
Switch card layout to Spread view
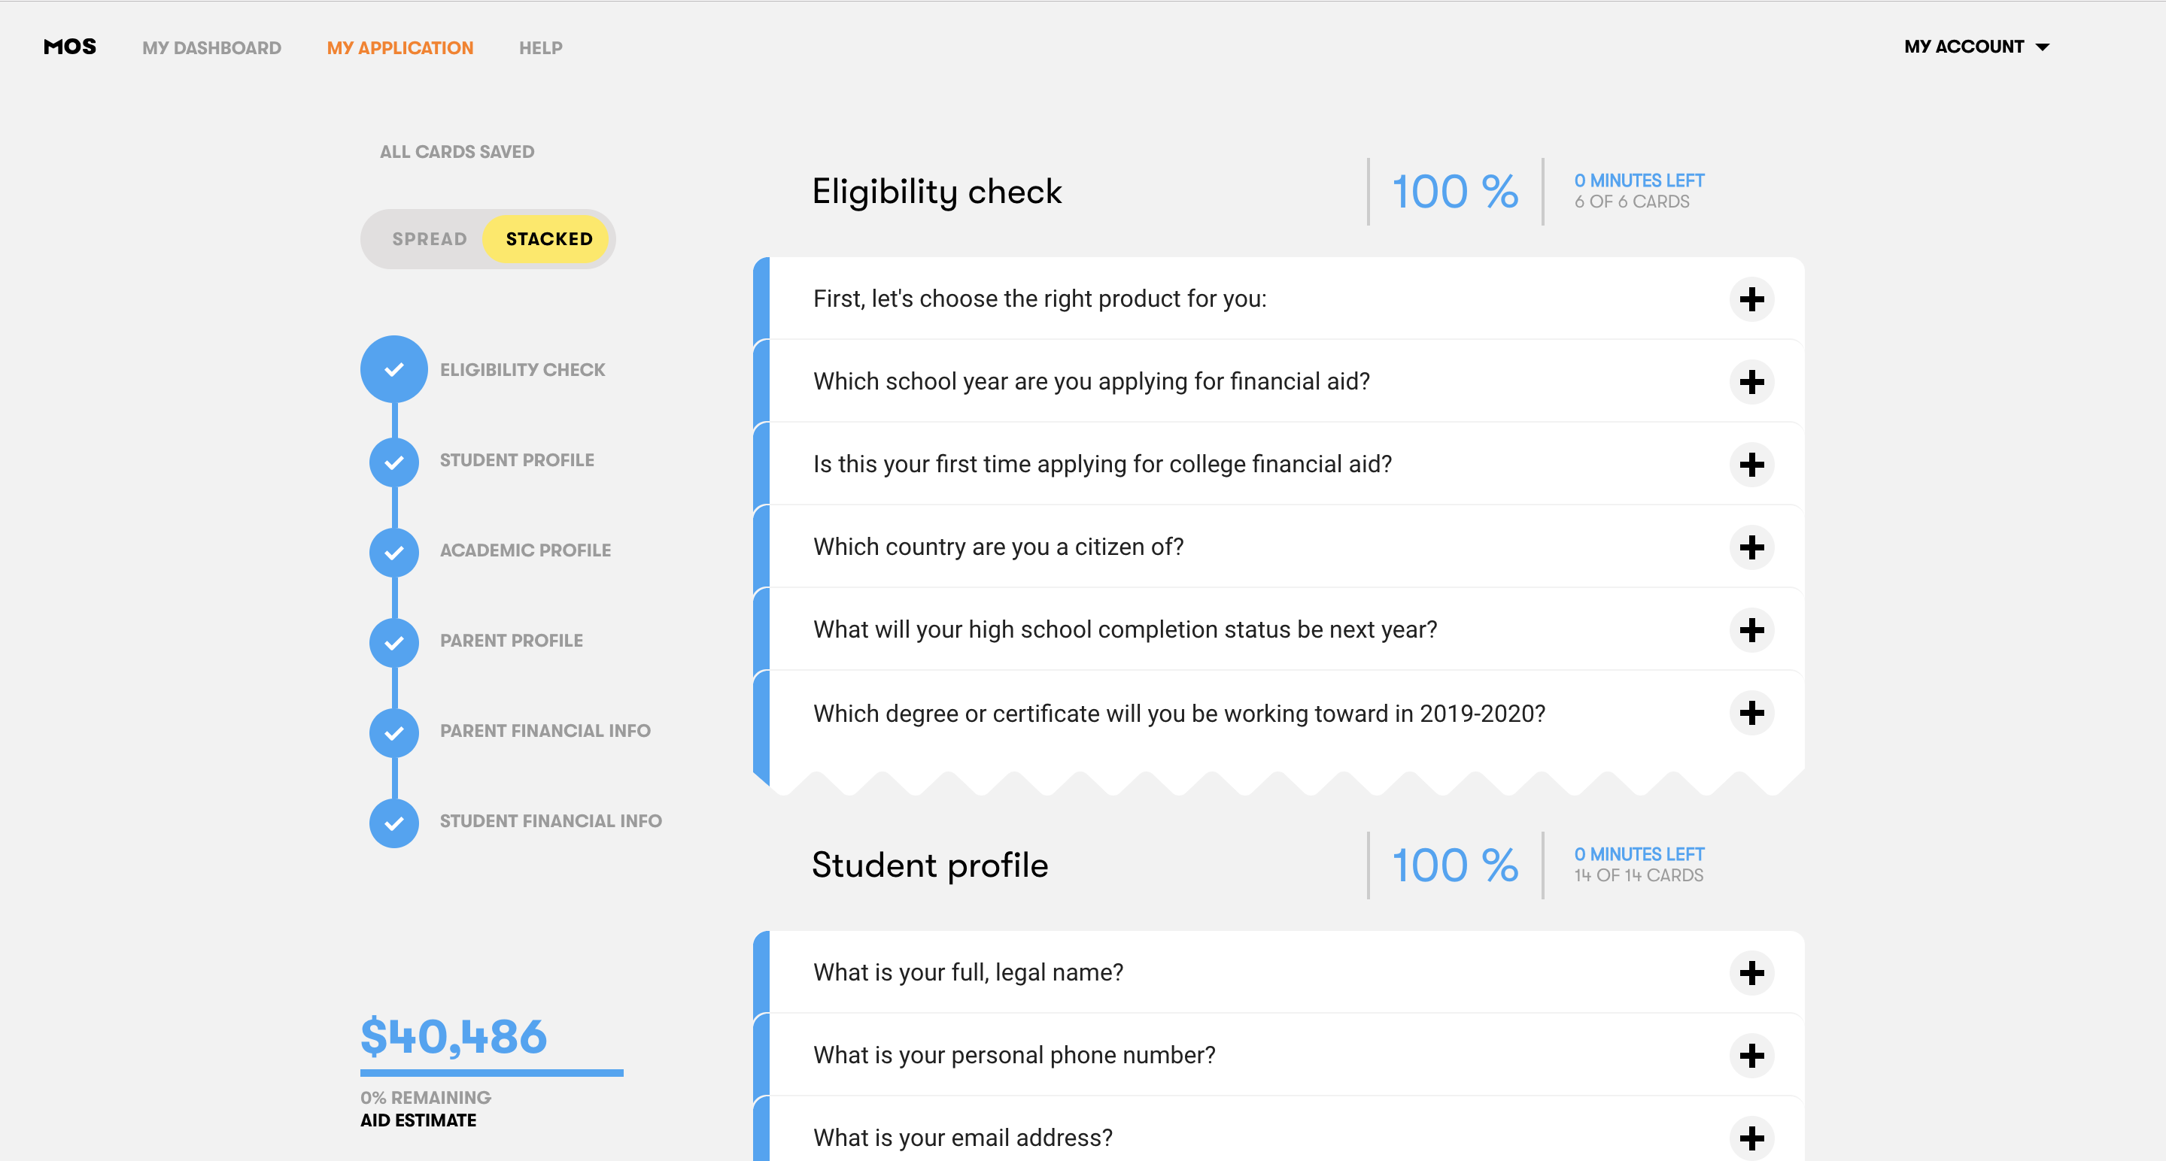point(429,239)
